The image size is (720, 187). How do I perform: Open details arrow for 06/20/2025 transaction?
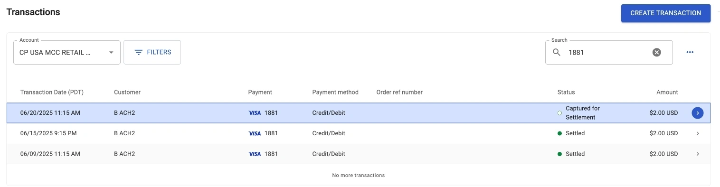697,113
